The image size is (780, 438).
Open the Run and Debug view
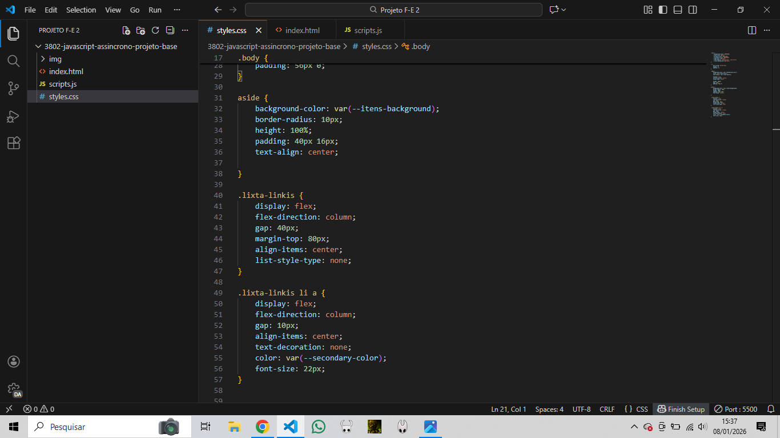tap(13, 116)
